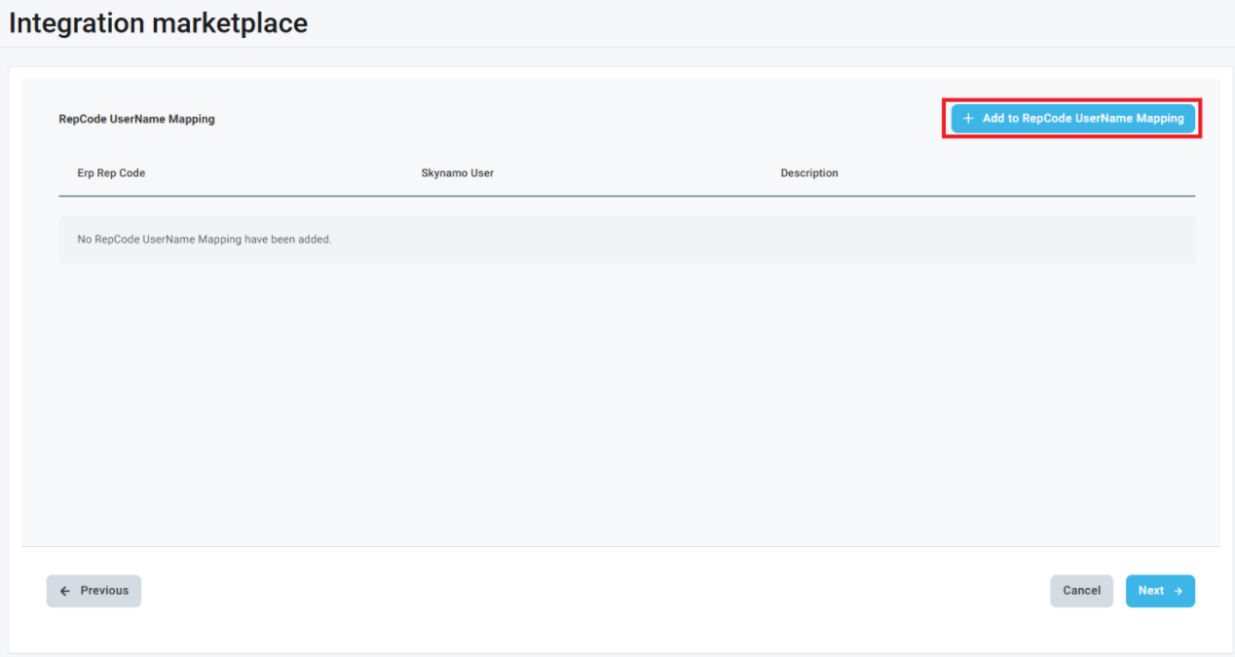Cancel the integration setup
The width and height of the screenshot is (1235, 657).
(1081, 591)
